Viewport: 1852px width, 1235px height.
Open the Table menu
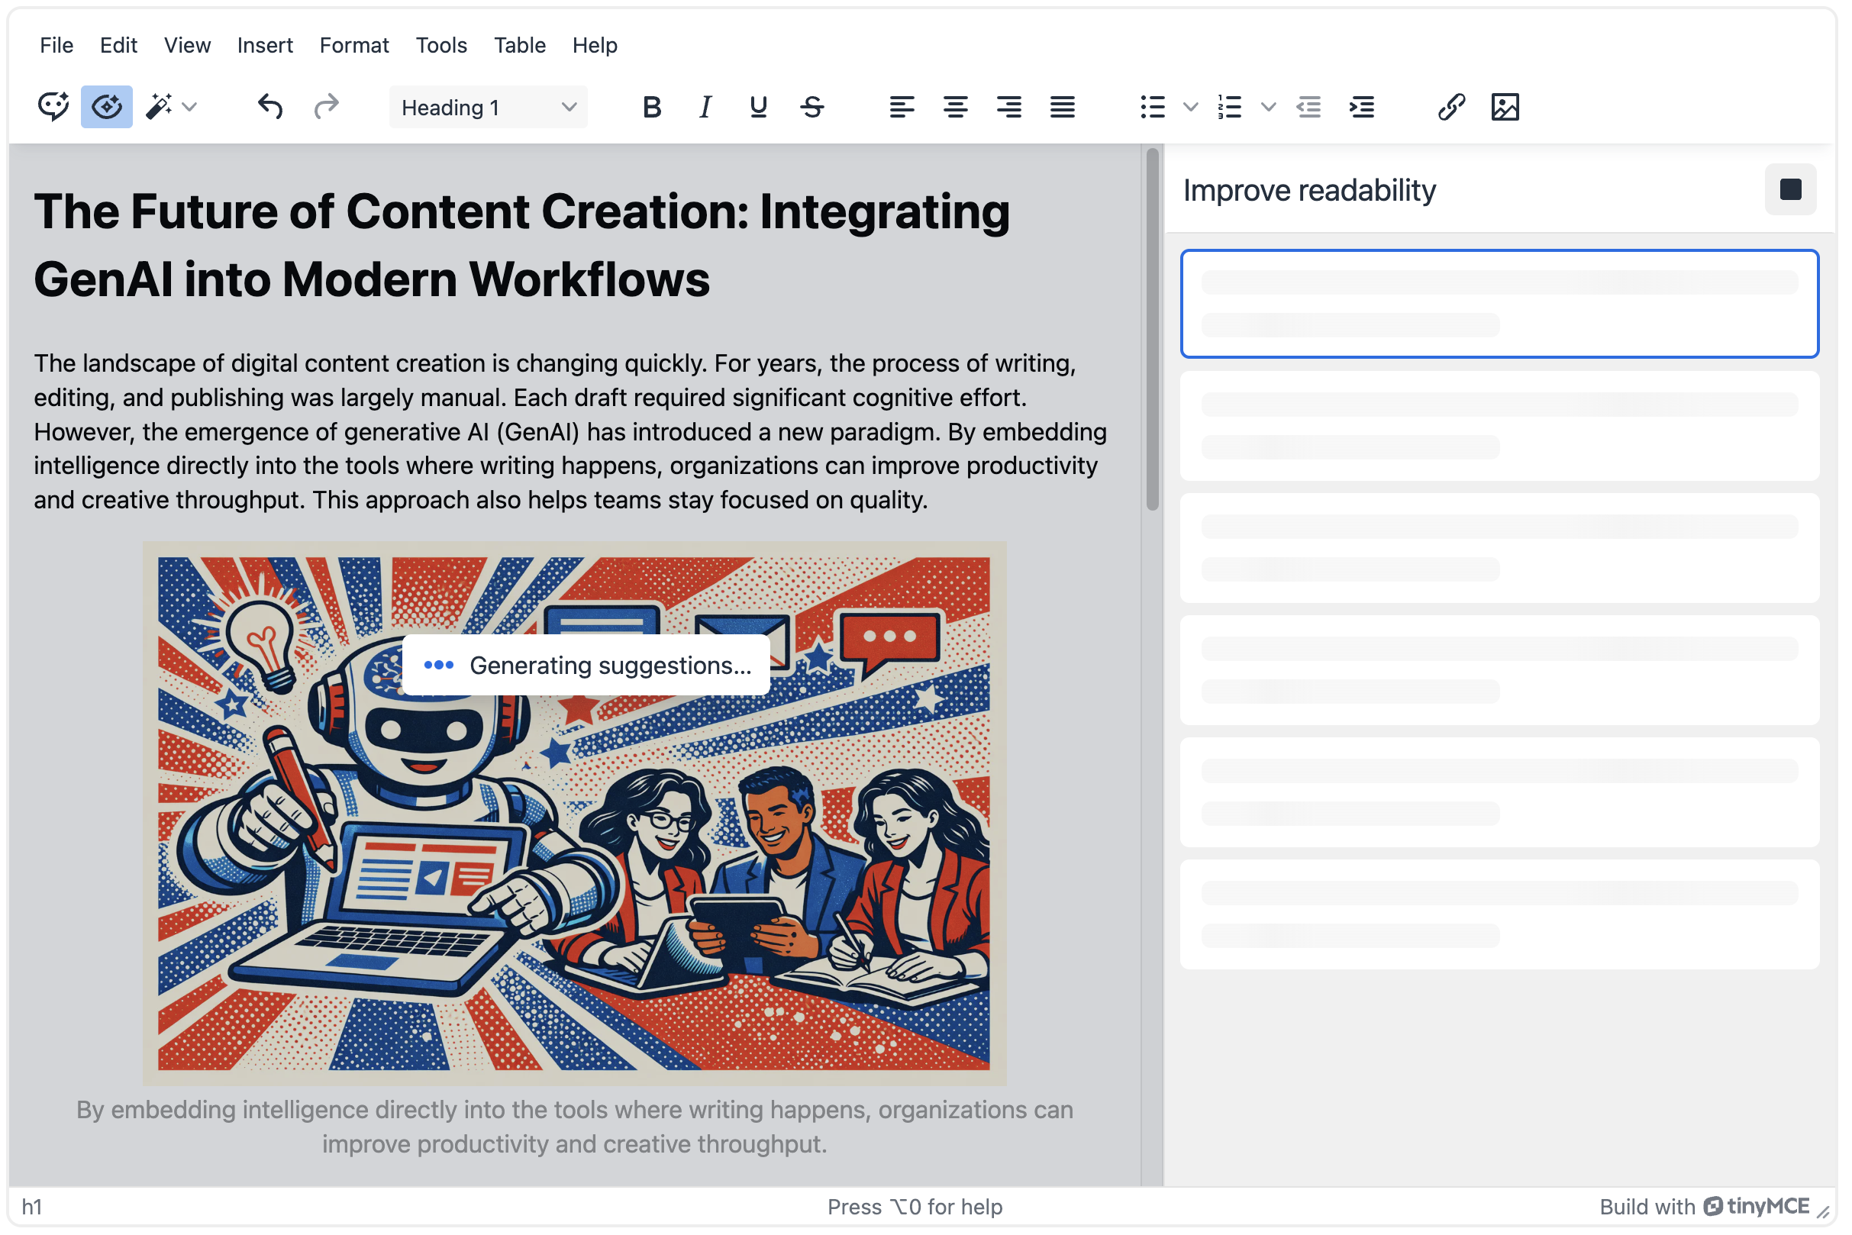519,45
